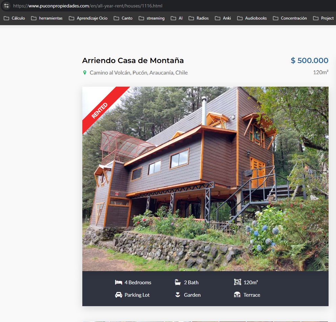Open the herramientas bookmarks folder
Screen dimensions: 336x322
point(47,18)
